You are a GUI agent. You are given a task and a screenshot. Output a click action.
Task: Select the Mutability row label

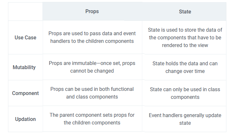tap(24, 67)
